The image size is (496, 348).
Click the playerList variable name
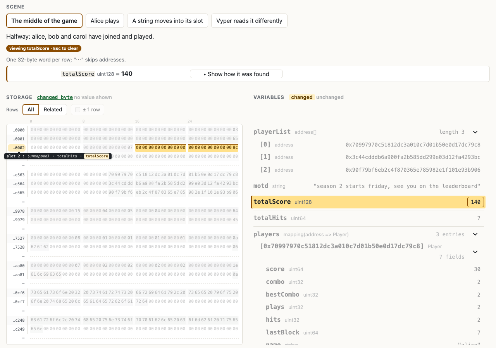tap(272, 132)
